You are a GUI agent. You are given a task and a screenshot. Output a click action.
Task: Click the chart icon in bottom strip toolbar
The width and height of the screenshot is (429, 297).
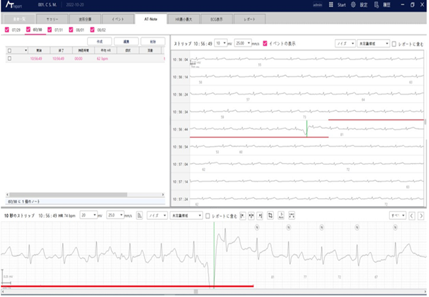(x=139, y=215)
